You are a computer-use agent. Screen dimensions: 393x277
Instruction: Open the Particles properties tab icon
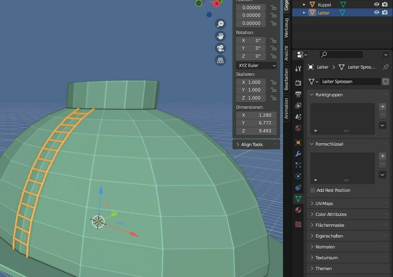point(298,165)
